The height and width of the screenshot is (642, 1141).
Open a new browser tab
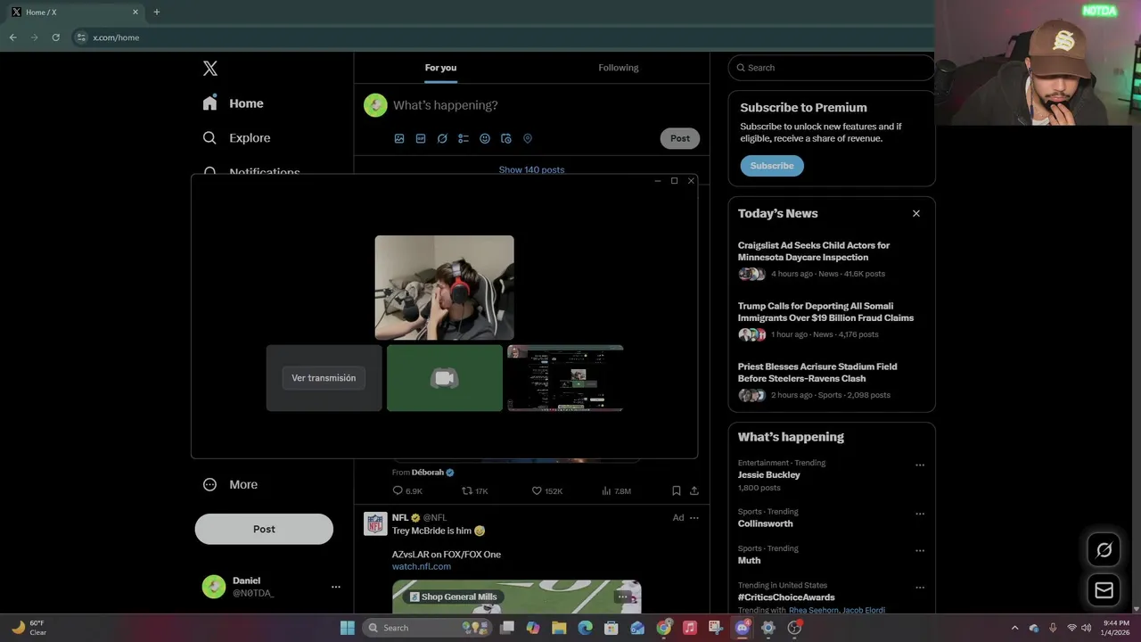[157, 12]
